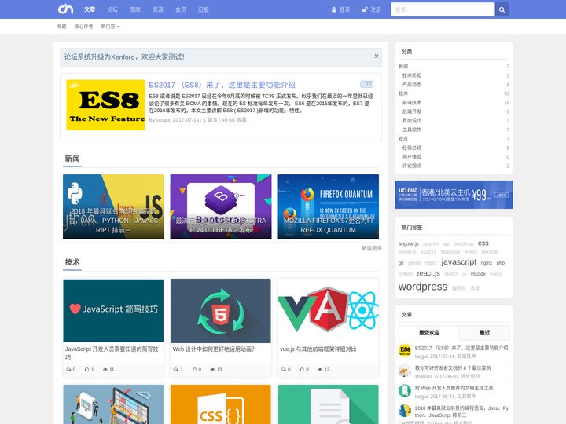The image size is (566, 424).
Task: Open the Bootstrap V4.0.0-BETA.2 news thumbnail
Action: pos(221,207)
